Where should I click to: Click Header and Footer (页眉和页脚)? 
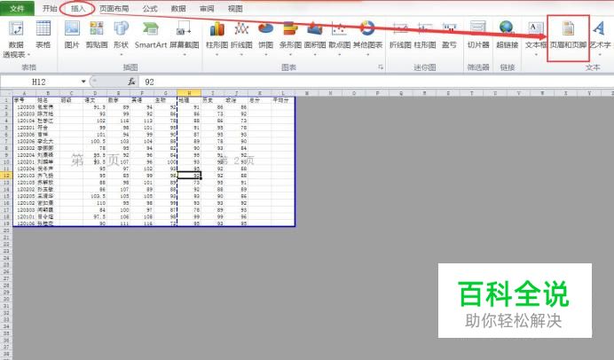click(568, 36)
